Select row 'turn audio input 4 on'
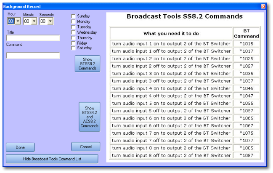 [x=171, y=88]
